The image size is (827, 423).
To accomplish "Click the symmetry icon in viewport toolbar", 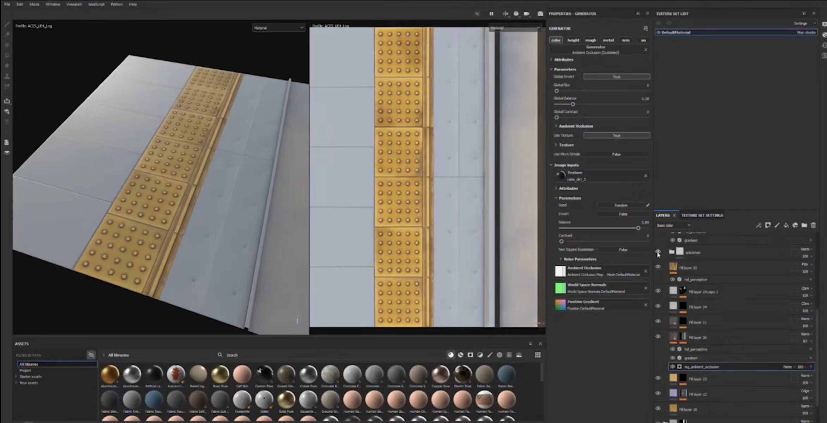I will [x=505, y=14].
